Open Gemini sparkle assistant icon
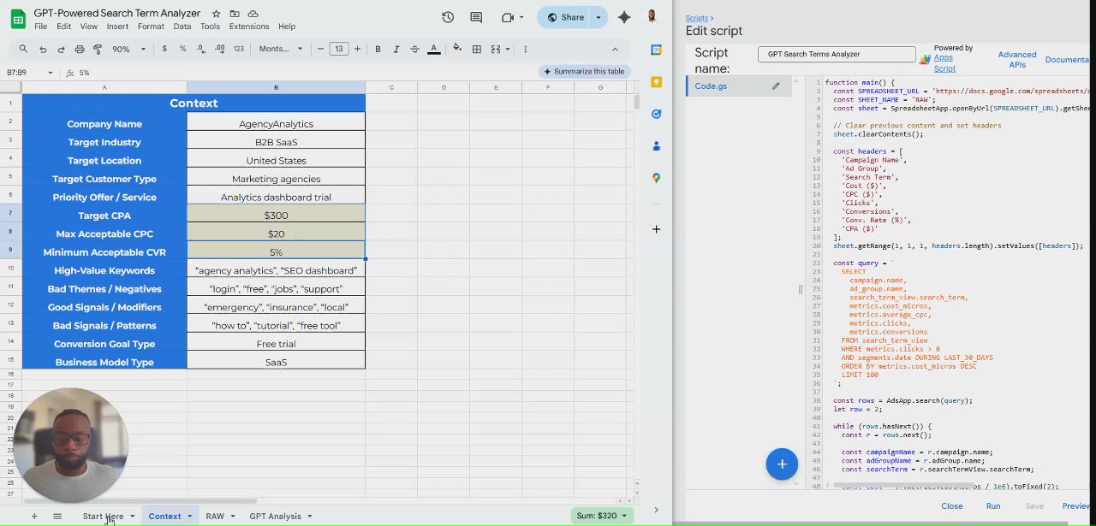Viewport: 1096px width, 526px height. 624,17
